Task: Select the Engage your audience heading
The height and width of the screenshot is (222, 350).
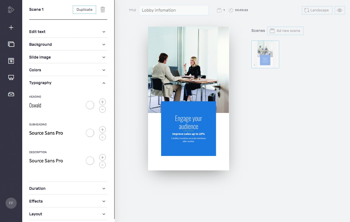Action: [x=189, y=122]
